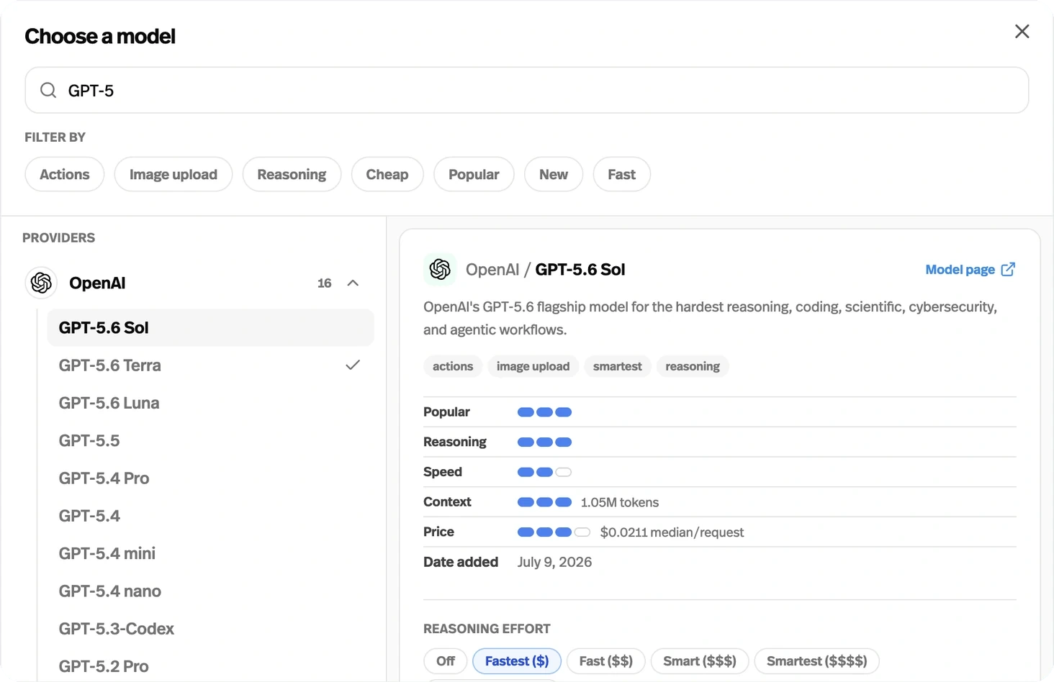
Task: Click the Choose a model heading
Action: pyautogui.click(x=100, y=36)
